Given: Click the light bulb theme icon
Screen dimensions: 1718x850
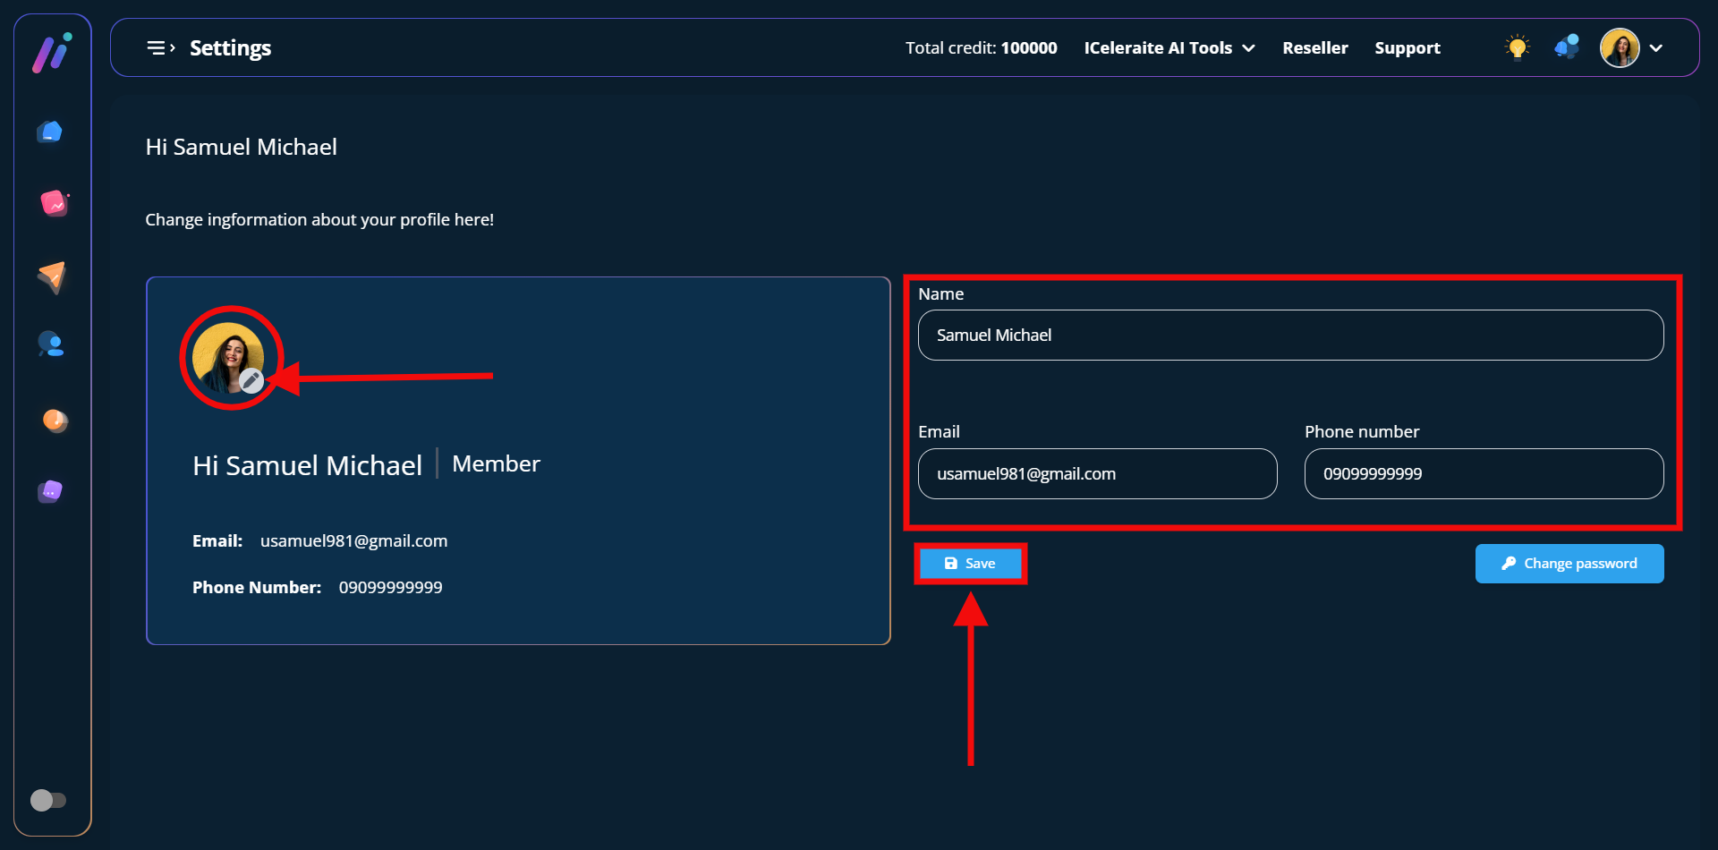Looking at the screenshot, I should coord(1517,47).
